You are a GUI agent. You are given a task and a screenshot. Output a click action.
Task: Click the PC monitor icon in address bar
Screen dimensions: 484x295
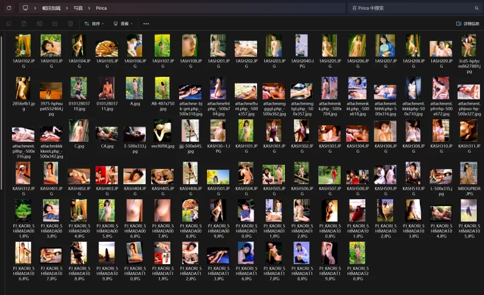[25, 8]
